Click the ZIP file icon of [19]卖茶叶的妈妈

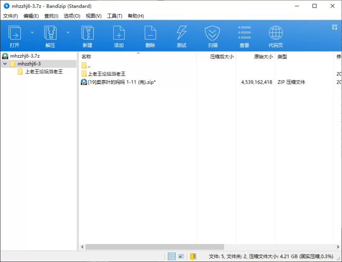84,82
